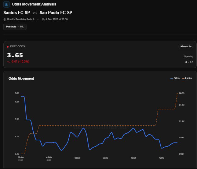Image resolution: width=197 pixels, height=169 pixels.
Task: Toggle the Limits series in legend
Action: coord(187,78)
